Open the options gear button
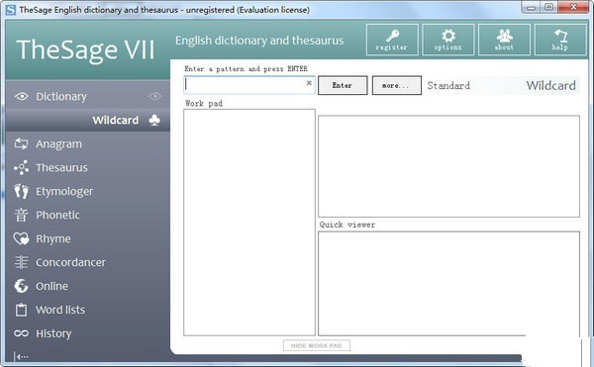This screenshot has width=594, height=367. click(448, 40)
